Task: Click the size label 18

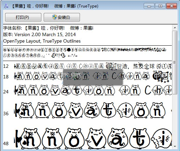Action: click(x=6, y=77)
